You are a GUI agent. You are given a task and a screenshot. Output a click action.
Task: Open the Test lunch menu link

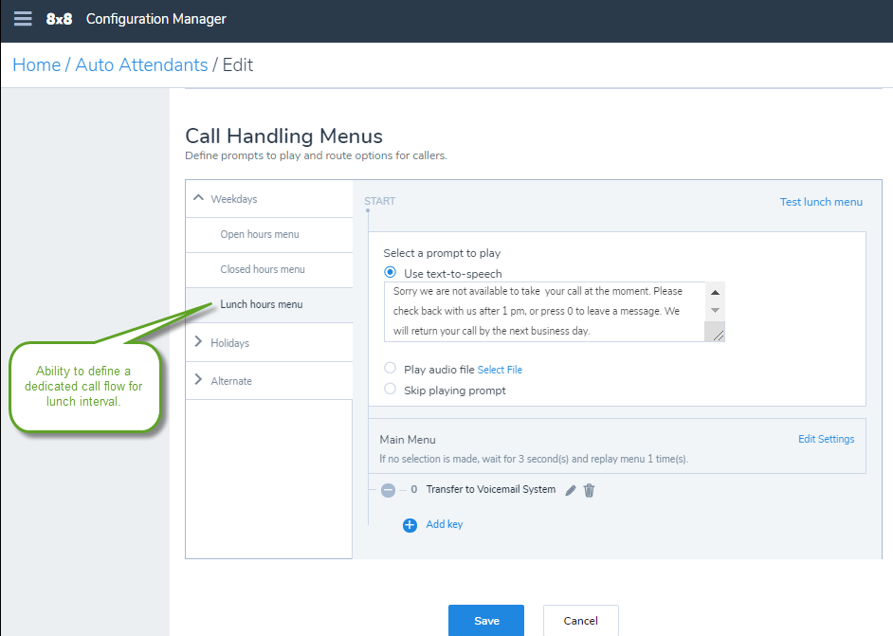coord(821,202)
